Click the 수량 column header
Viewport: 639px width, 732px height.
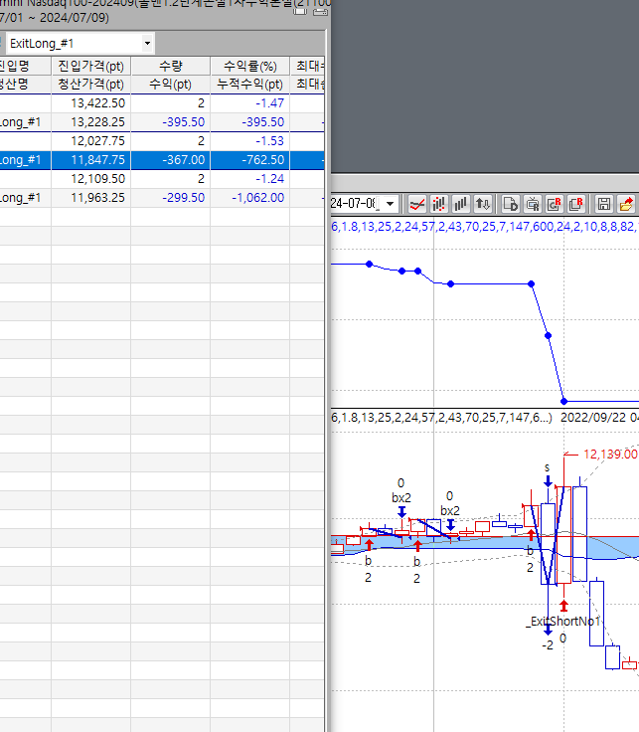tap(171, 66)
